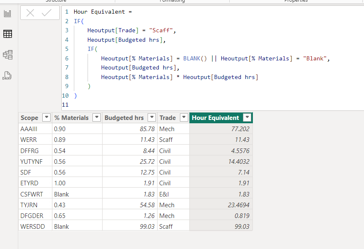Open the Budgeted hrs column filter dropdown
364x249 pixels.
click(152, 117)
